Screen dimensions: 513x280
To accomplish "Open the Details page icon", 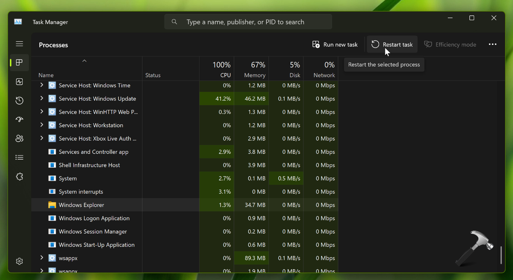I will click(19, 157).
